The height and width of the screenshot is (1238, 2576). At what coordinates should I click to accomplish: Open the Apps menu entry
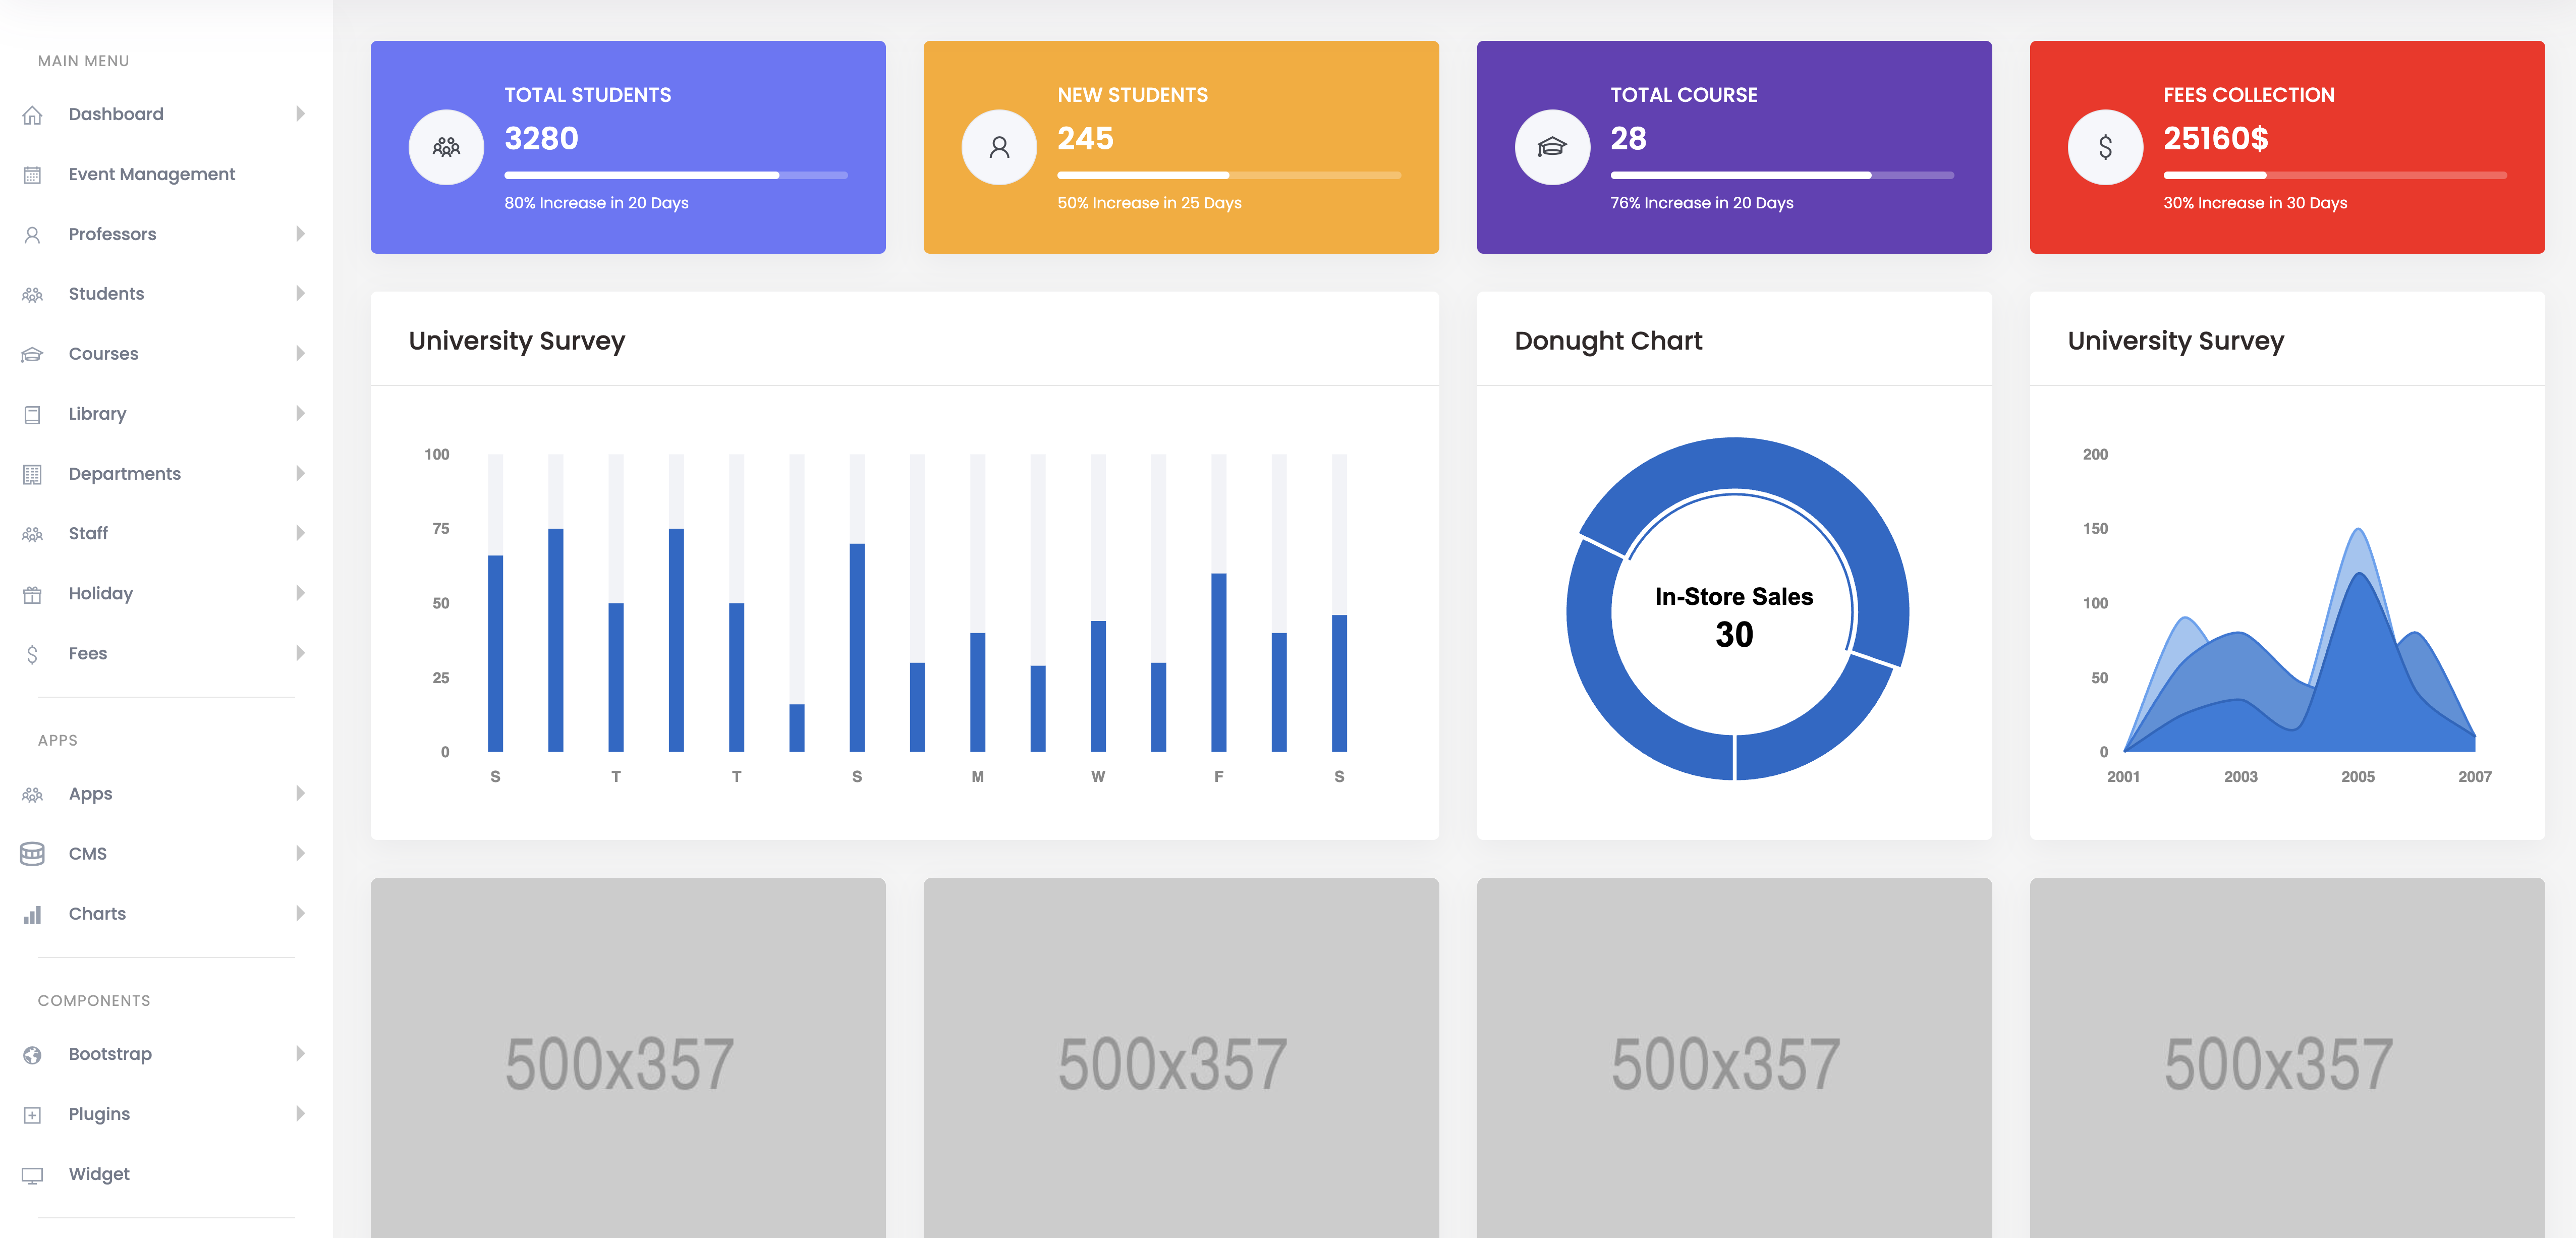90,794
